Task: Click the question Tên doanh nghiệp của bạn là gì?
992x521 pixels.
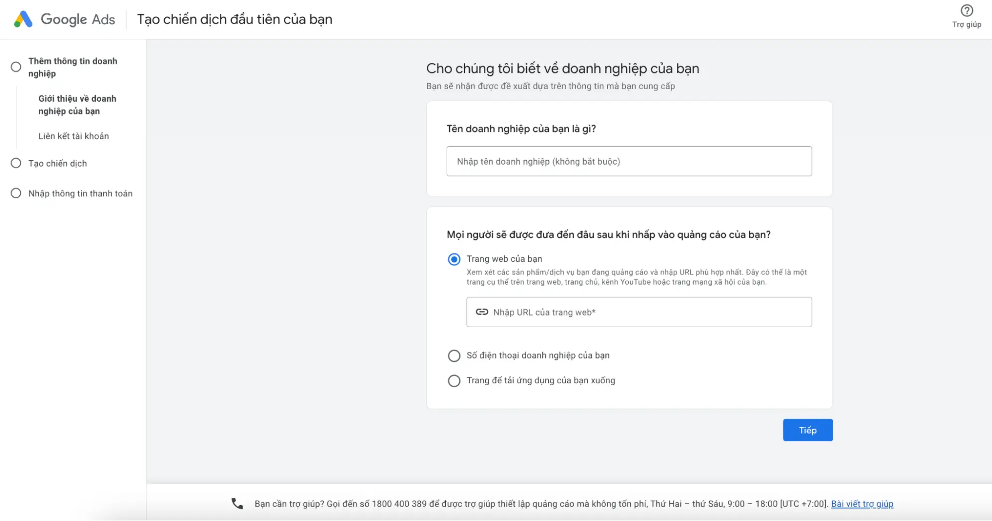Action: [x=521, y=129]
